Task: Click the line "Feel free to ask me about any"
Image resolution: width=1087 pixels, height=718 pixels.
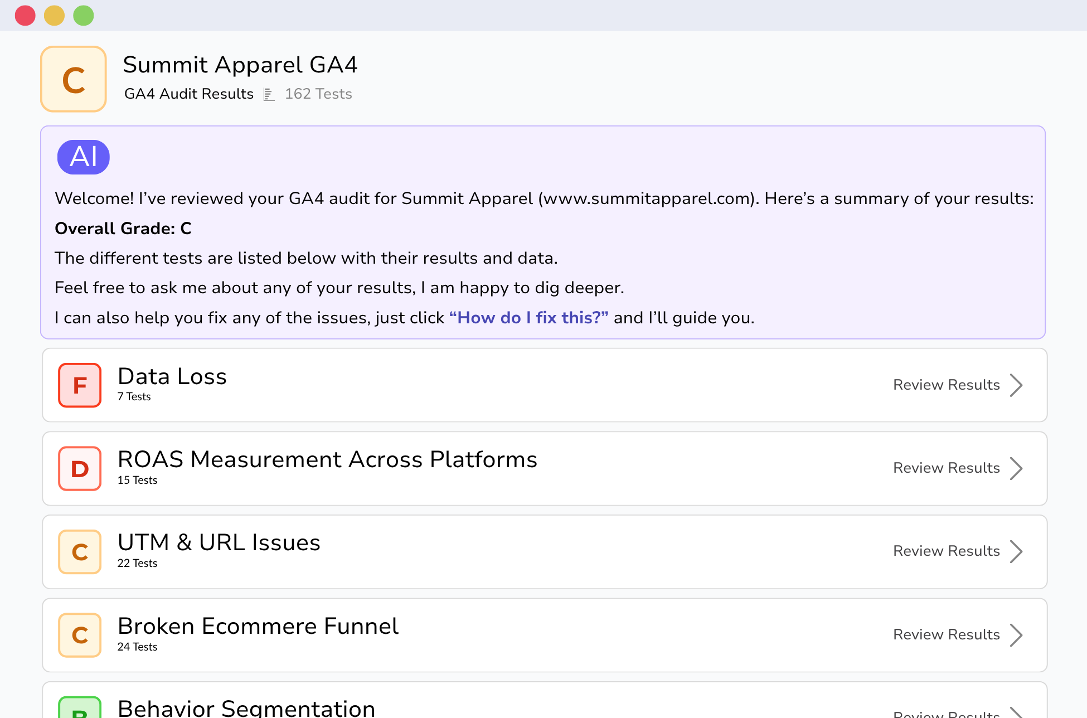Action: point(339,288)
